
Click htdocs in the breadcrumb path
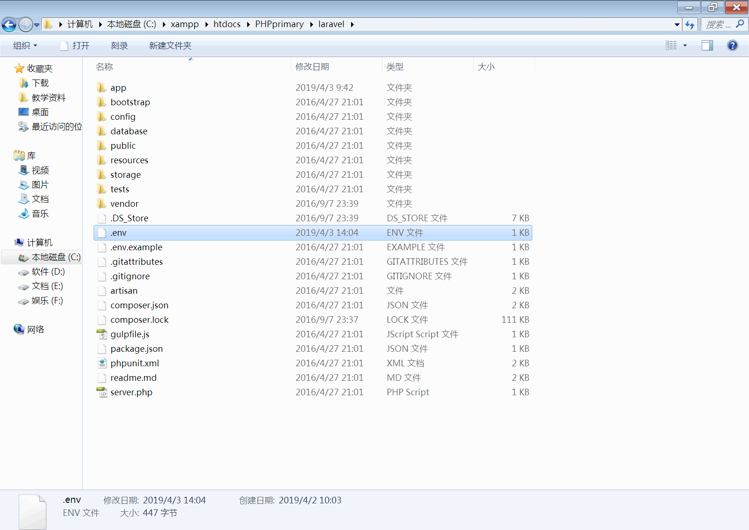pos(227,24)
